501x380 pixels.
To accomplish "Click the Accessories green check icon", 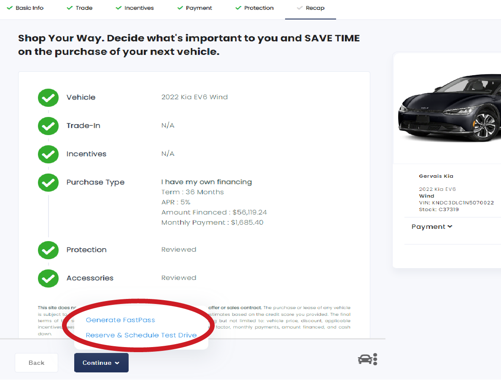I will click(x=48, y=278).
